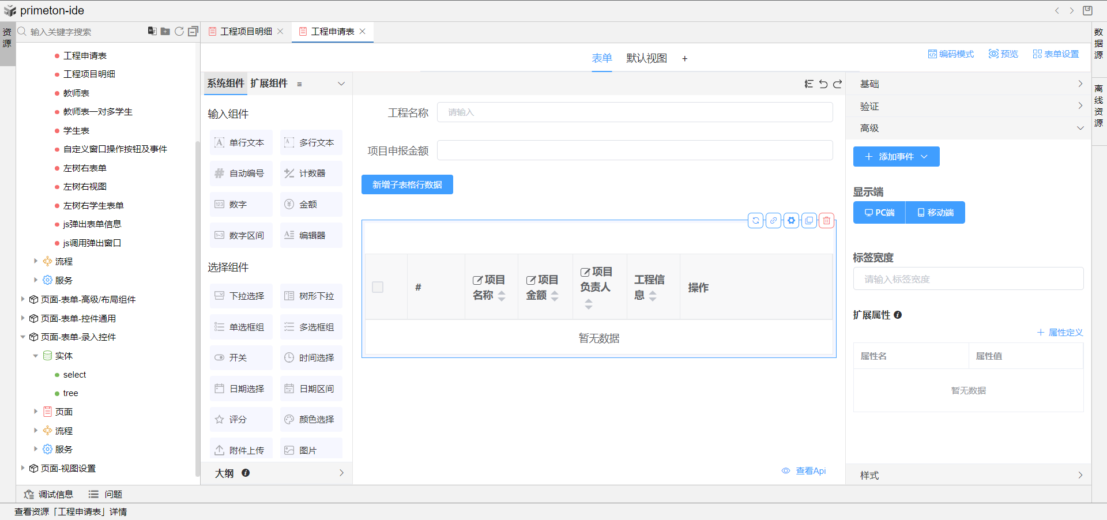Image resolution: width=1107 pixels, height=520 pixels.
Task: Select PC端 display option
Action: (879, 213)
